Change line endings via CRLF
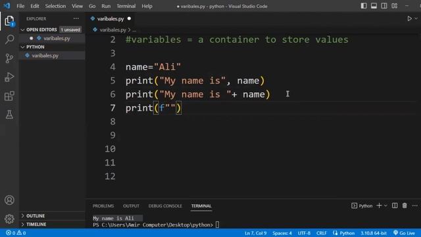This screenshot has width=421, height=237. pyautogui.click(x=322, y=233)
